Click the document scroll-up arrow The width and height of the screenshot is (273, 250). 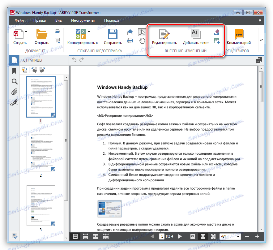[x=261, y=68]
